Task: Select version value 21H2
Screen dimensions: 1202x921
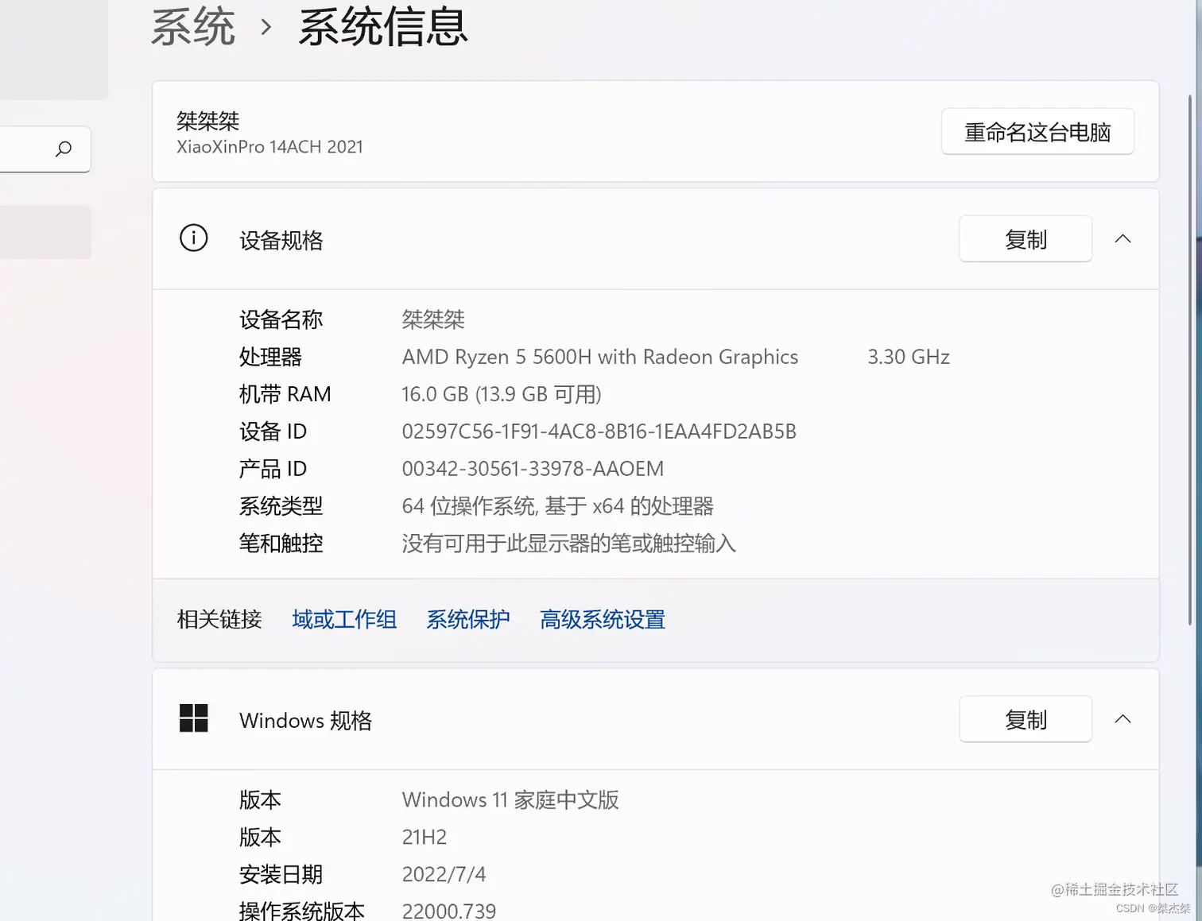Action: (x=425, y=838)
